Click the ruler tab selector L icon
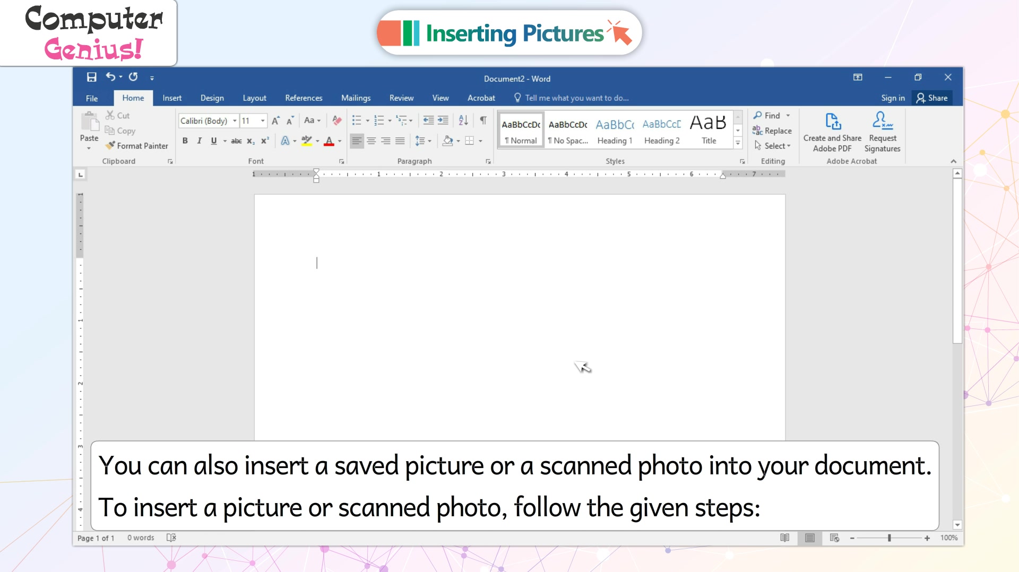 click(x=80, y=174)
